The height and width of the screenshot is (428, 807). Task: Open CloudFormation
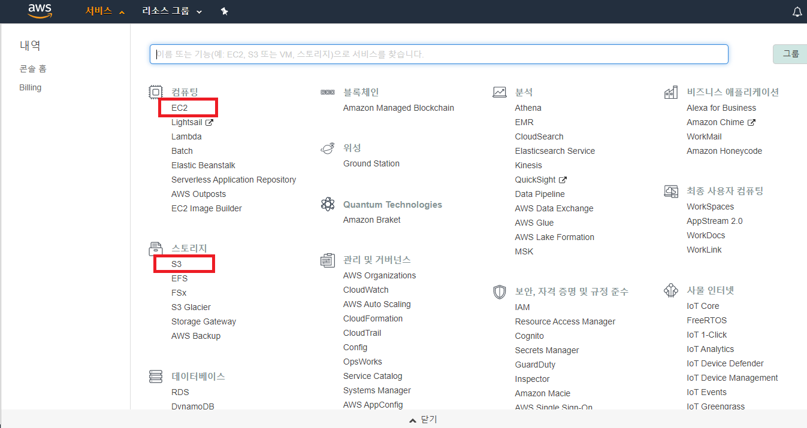coord(373,318)
